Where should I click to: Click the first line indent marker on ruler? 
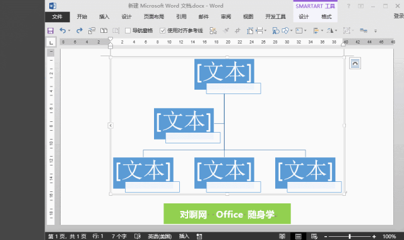coord(110,39)
